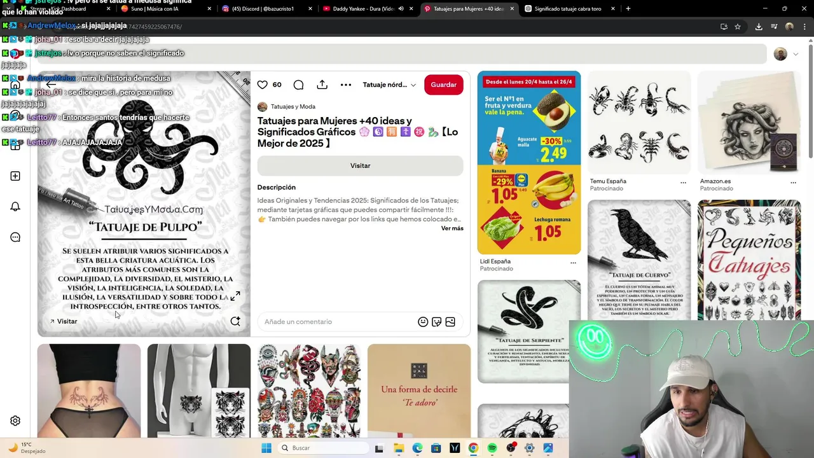Open the Tatuajes y Moda profile link
This screenshot has height=458, width=814.
tap(293, 107)
